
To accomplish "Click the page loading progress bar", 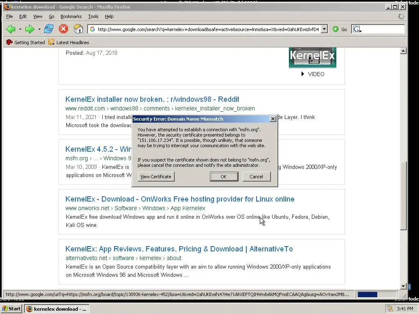I will click(x=377, y=294).
